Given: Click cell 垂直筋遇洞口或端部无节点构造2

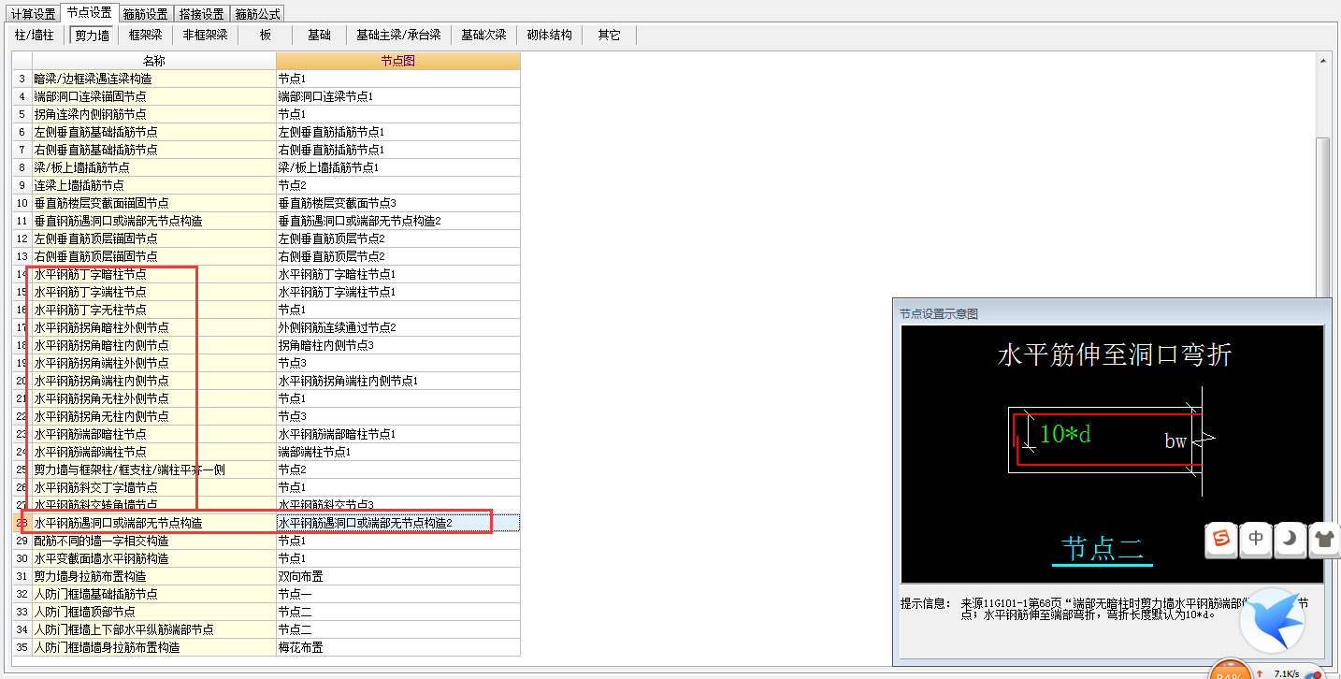Looking at the screenshot, I should pyautogui.click(x=398, y=221).
